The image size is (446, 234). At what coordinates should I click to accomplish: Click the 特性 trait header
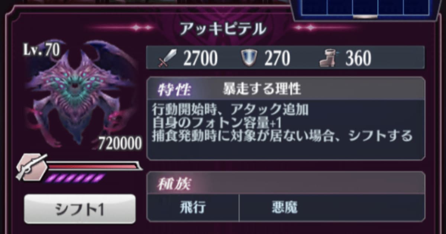[x=174, y=89]
